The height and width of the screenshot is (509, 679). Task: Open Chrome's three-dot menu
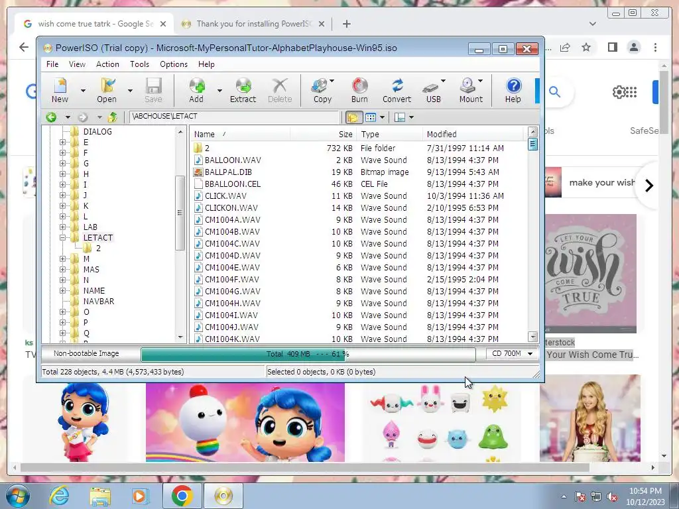click(x=655, y=47)
